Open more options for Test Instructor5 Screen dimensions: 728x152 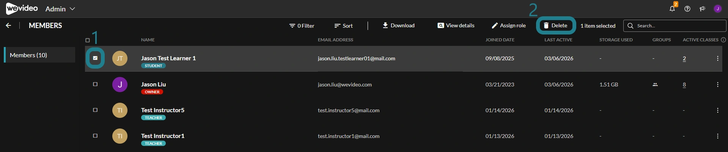(x=717, y=110)
